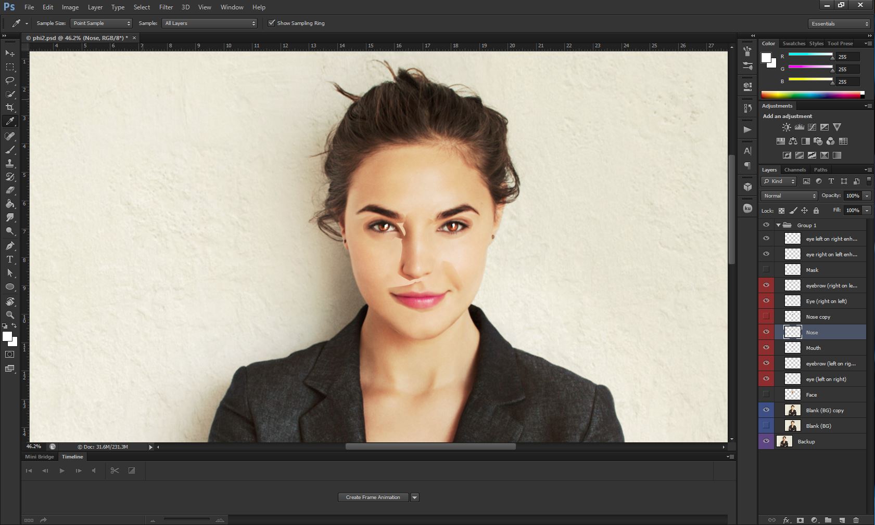Select the Hand tool
875x525 pixels.
10,301
